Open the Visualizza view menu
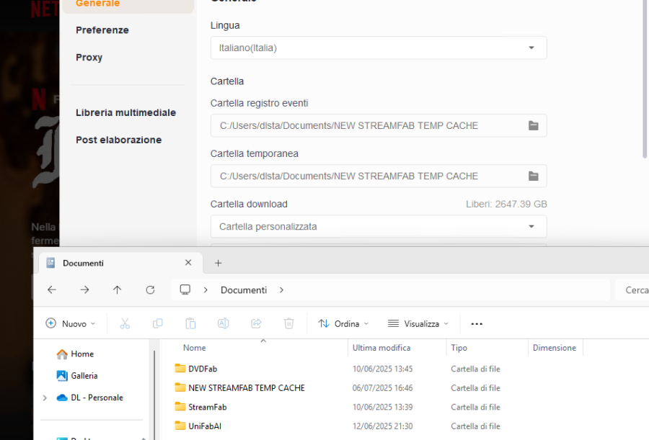649x440 pixels. (418, 323)
